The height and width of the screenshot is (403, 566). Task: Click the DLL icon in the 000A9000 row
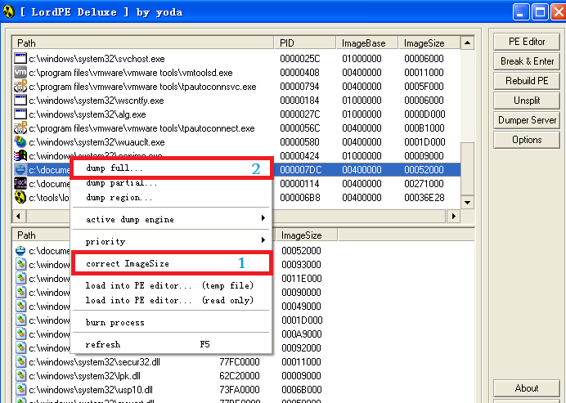tap(21, 334)
